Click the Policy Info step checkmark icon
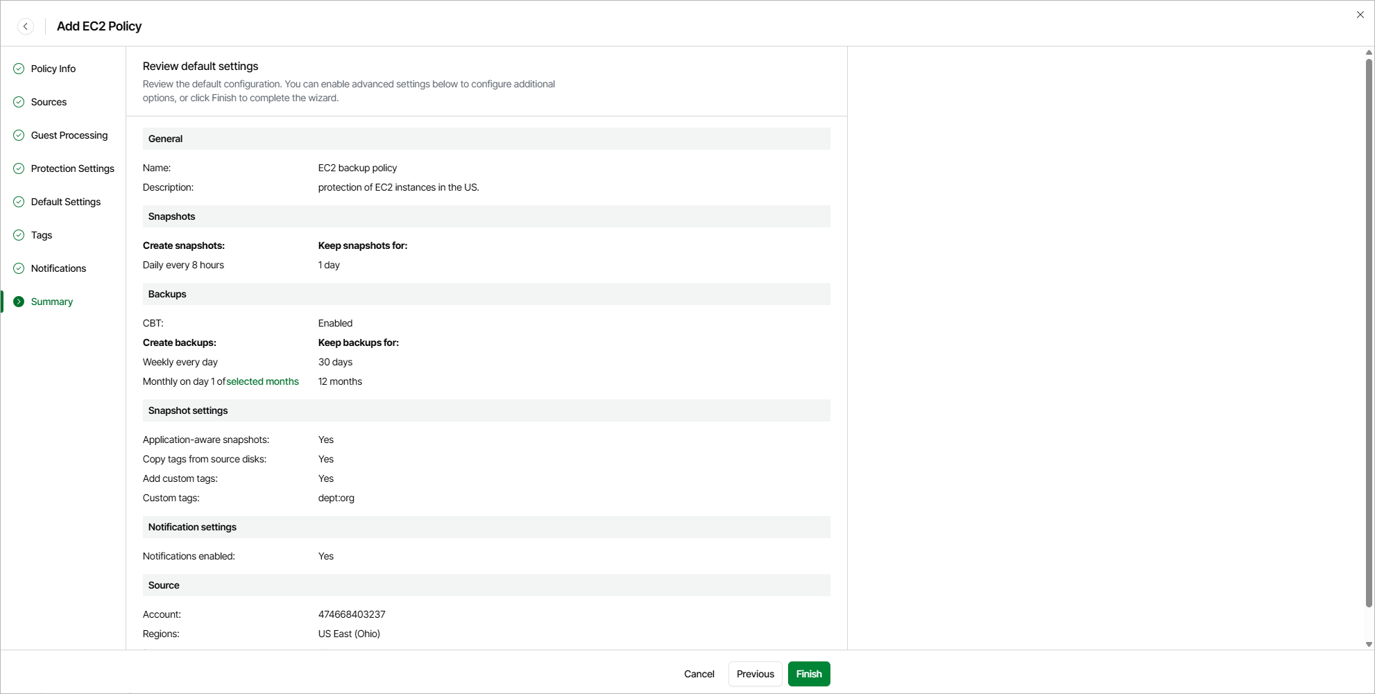 [19, 69]
